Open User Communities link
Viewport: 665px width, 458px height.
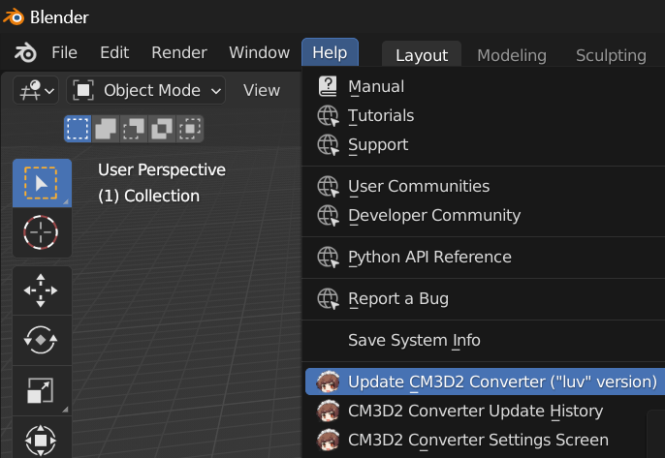pyautogui.click(x=485, y=187)
